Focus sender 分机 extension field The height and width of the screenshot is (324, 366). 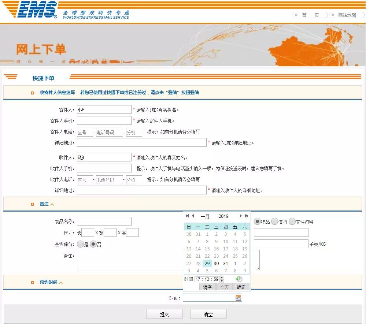[x=134, y=132]
